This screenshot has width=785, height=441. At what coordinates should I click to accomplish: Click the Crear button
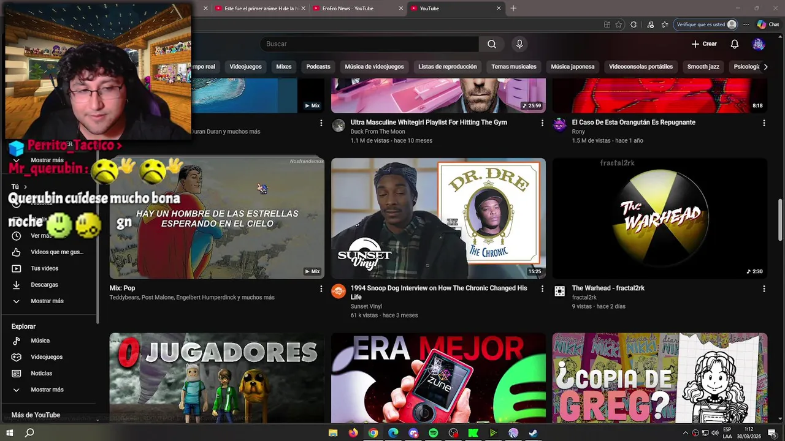click(x=704, y=44)
